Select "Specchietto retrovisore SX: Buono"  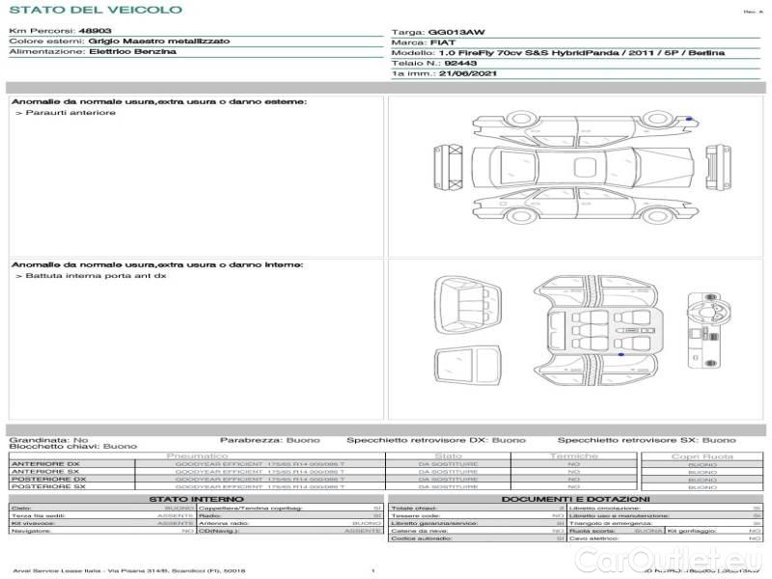click(647, 440)
